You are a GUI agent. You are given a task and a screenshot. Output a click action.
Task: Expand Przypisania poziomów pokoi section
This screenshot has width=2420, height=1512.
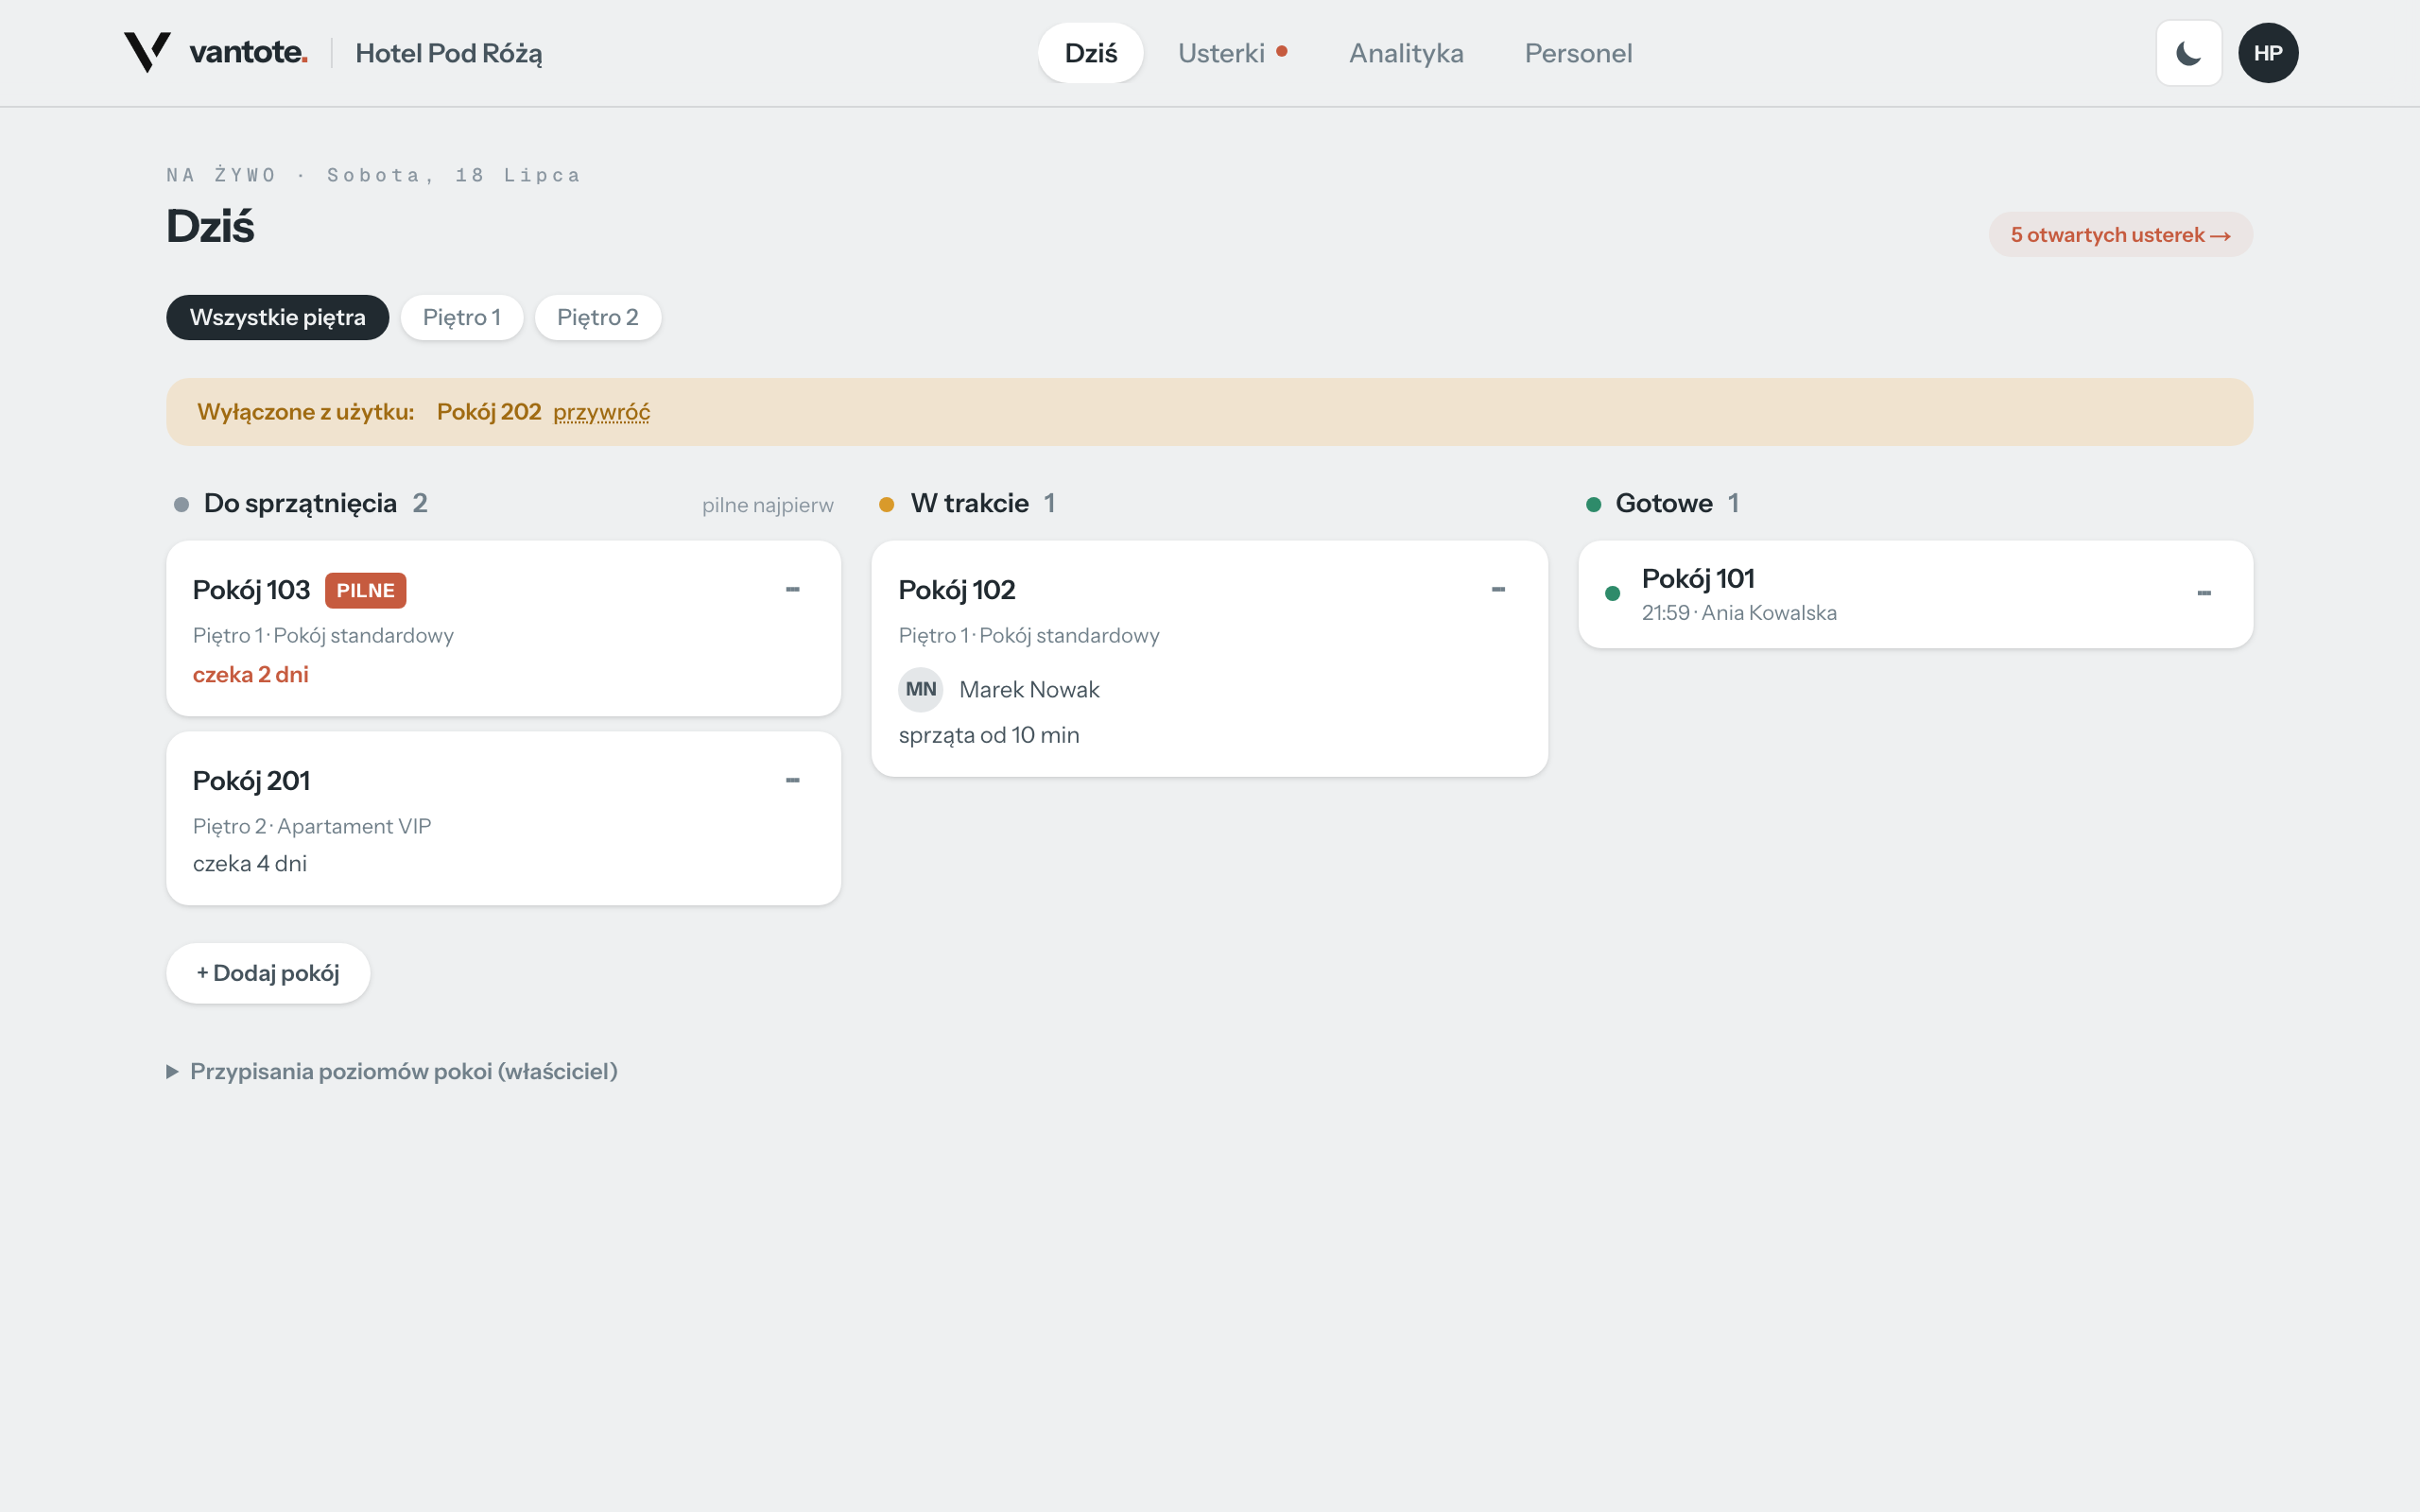click(x=392, y=1071)
